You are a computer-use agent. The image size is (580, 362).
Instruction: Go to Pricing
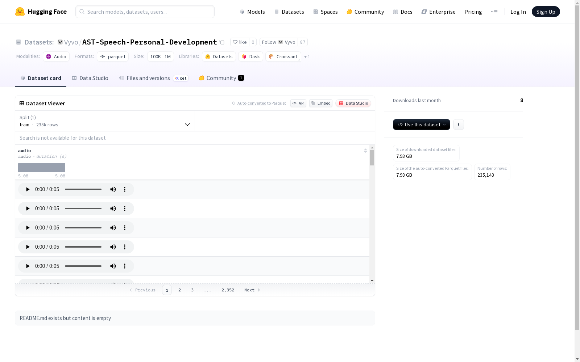click(473, 12)
